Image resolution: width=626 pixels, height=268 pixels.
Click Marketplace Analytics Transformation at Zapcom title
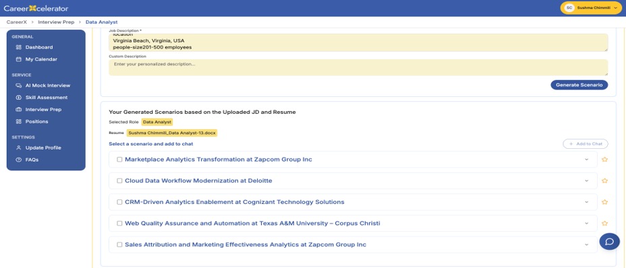click(x=219, y=159)
